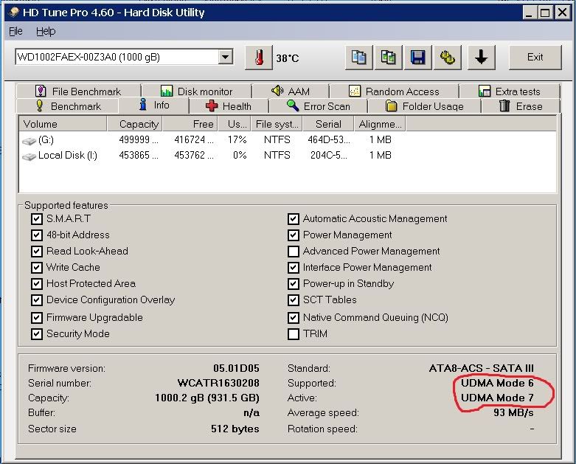
Task: Toggle the Firmware Upgradable checkbox
Action: point(37,318)
